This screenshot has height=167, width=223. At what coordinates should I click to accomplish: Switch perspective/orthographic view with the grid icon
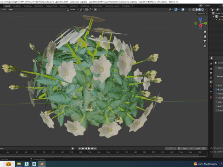(205, 46)
